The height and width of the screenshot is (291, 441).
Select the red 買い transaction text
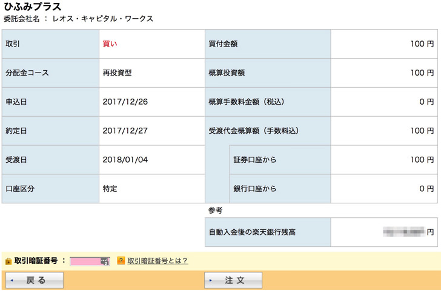pyautogui.click(x=110, y=44)
